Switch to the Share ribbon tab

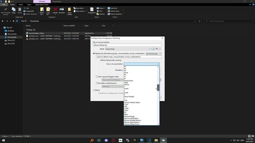click(21, 5)
